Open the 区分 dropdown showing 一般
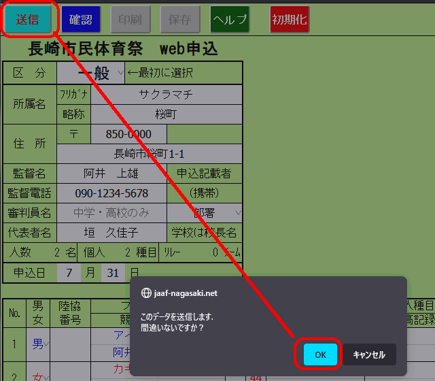The image size is (435, 381). 90,73
